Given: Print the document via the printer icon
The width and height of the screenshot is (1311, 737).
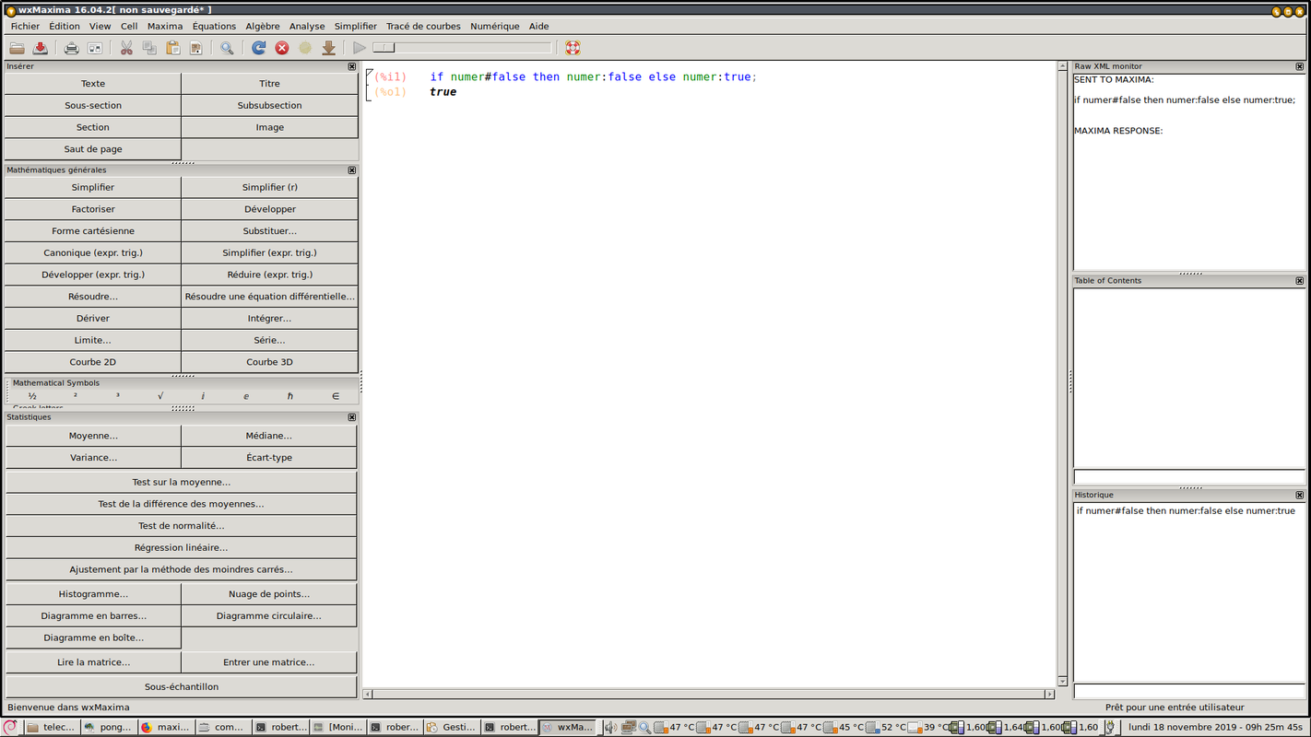Looking at the screenshot, I should click(71, 48).
